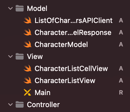Click the Swift icon beside ListOfChar...rsAPIClient

27,20
